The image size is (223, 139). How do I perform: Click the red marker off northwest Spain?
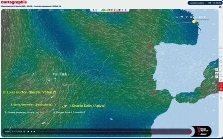(x=150, y=46)
